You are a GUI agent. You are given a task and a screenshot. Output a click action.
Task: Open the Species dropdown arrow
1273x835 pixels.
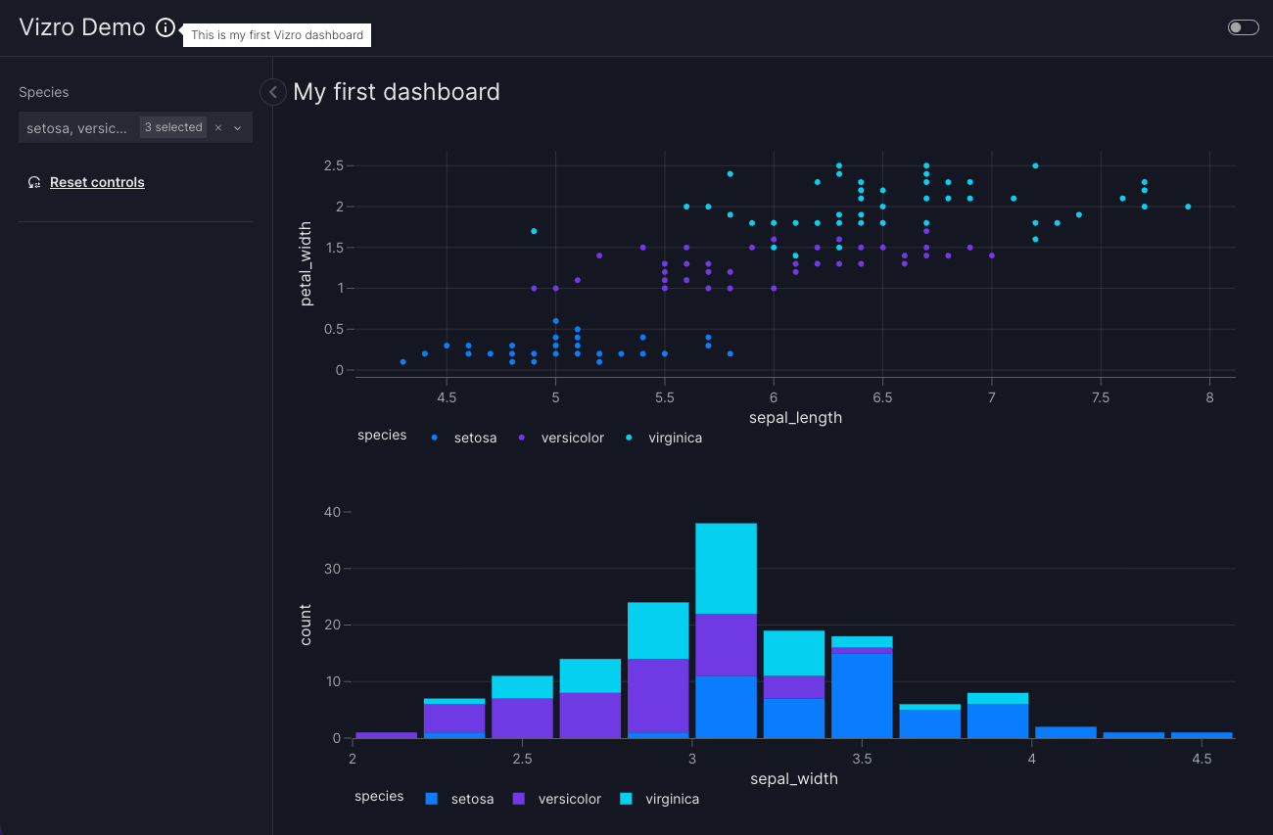coord(237,128)
